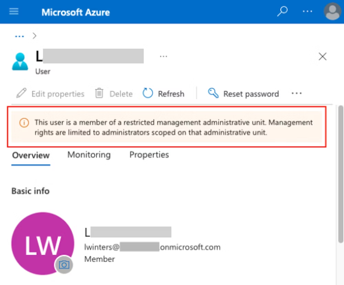Click the info icon in warning banner

24,123
